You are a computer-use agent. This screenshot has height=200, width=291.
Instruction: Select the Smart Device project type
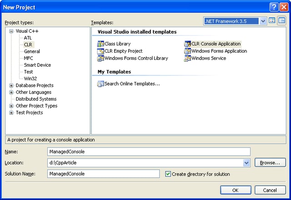[x=37, y=65]
